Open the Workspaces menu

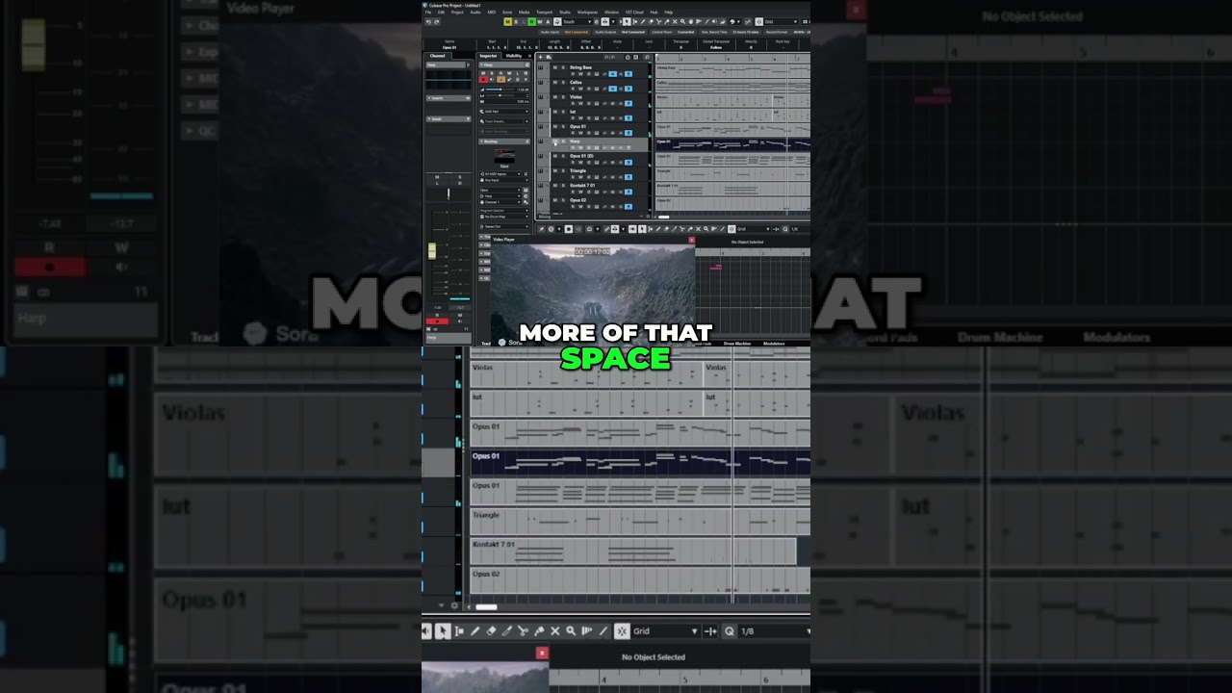pyautogui.click(x=587, y=13)
